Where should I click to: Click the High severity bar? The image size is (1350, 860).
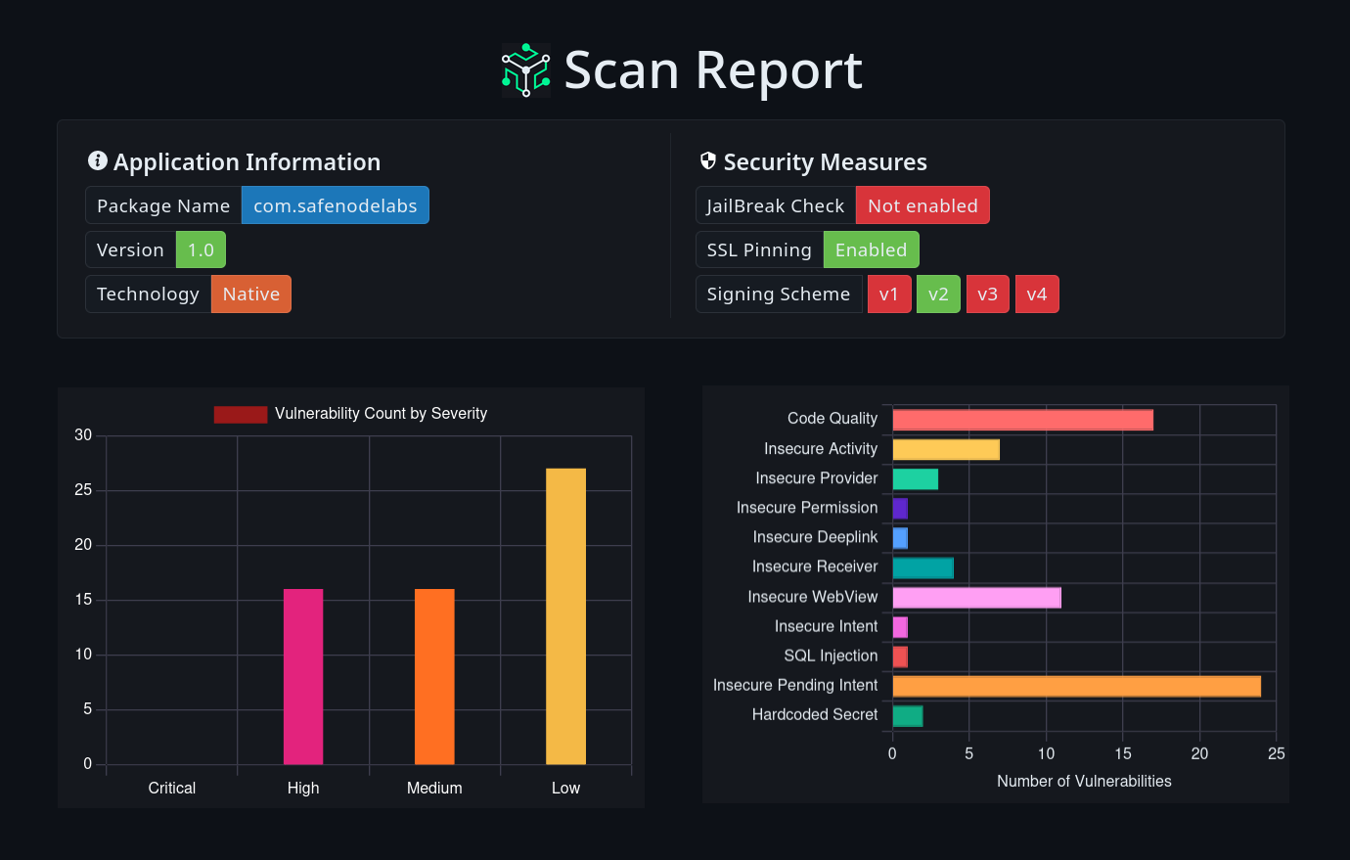pyautogui.click(x=303, y=676)
